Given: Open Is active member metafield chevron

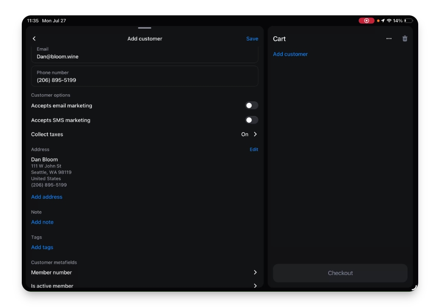Looking at the screenshot, I should click(255, 286).
